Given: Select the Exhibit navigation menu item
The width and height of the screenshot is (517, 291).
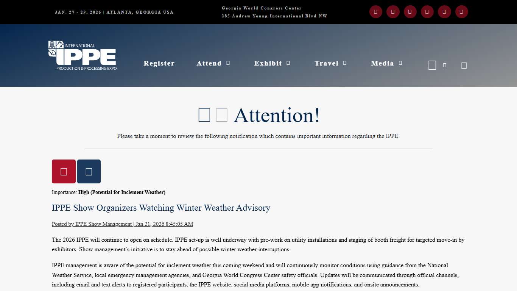Looking at the screenshot, I should pyautogui.click(x=268, y=63).
